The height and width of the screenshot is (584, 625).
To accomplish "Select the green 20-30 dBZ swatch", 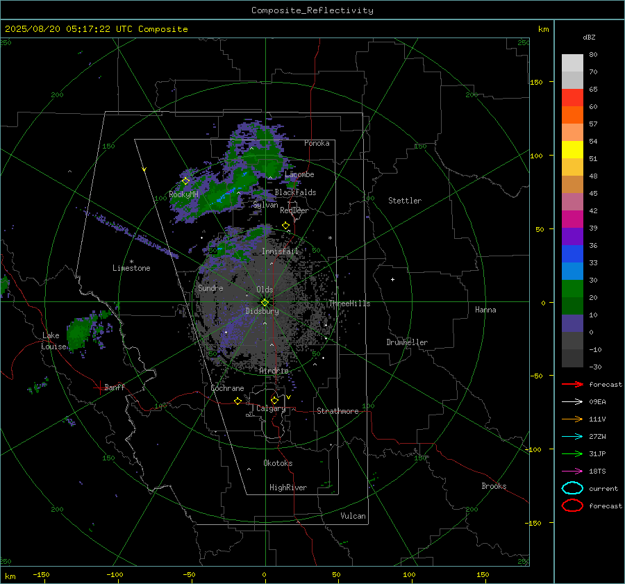I will pyautogui.click(x=572, y=289).
